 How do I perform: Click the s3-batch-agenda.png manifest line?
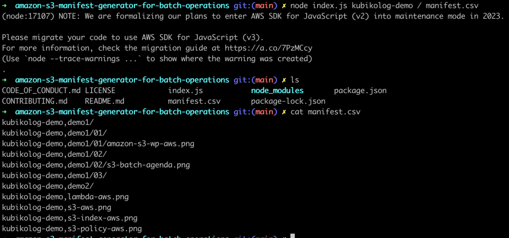point(96,164)
